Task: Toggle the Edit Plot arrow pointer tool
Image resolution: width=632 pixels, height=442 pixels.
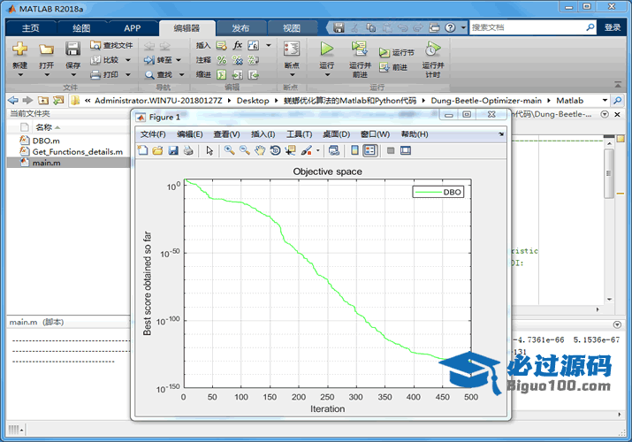Action: pos(209,150)
